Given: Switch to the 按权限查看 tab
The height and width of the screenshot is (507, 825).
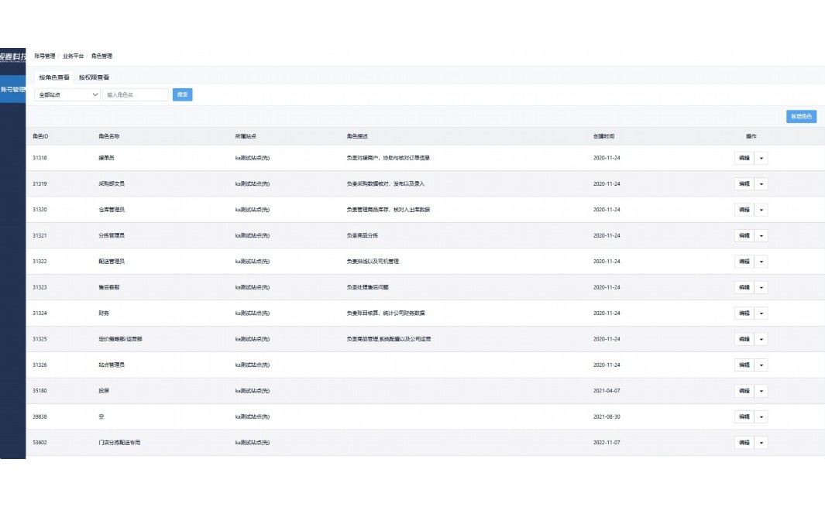Looking at the screenshot, I should 94,77.
